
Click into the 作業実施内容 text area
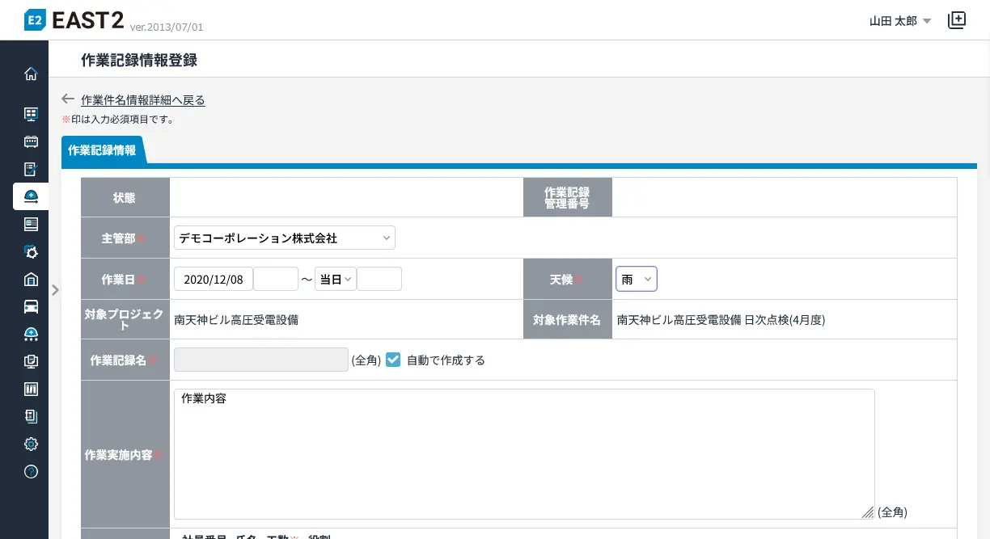pyautogui.click(x=523, y=453)
